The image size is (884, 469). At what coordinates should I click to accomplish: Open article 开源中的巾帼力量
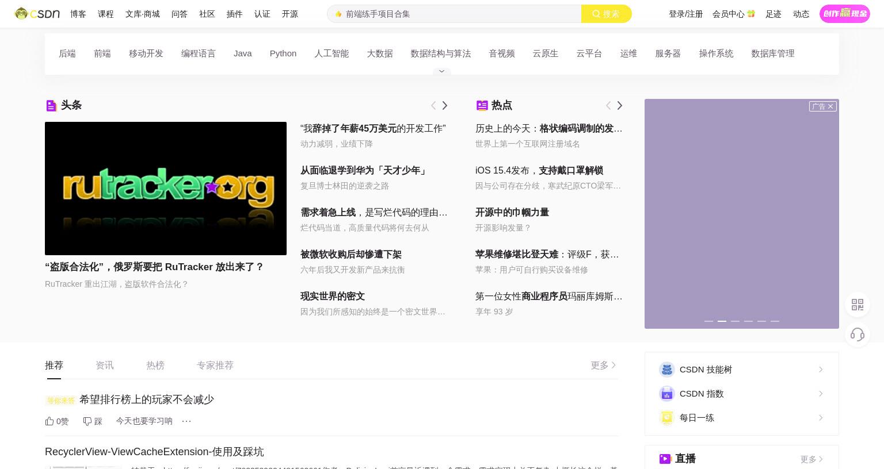[x=512, y=212]
